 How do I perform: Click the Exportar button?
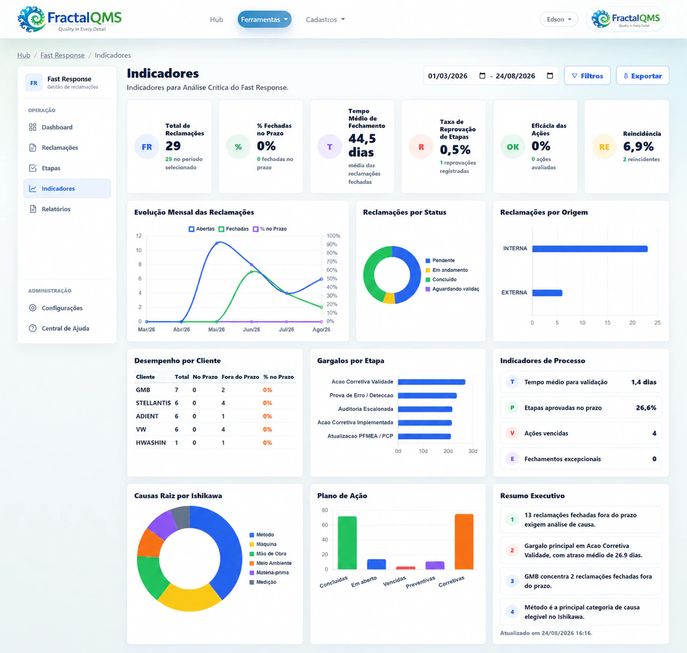point(643,76)
